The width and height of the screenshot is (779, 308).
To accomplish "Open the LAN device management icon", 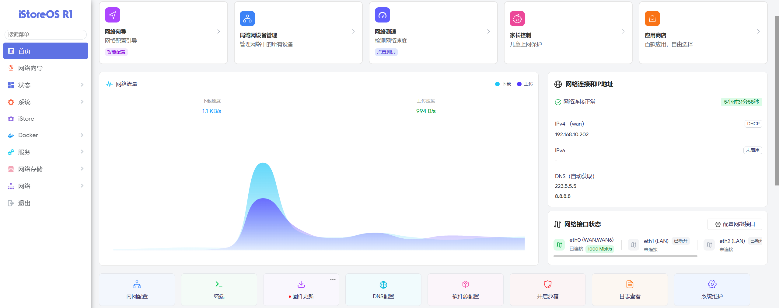I will [x=247, y=19].
